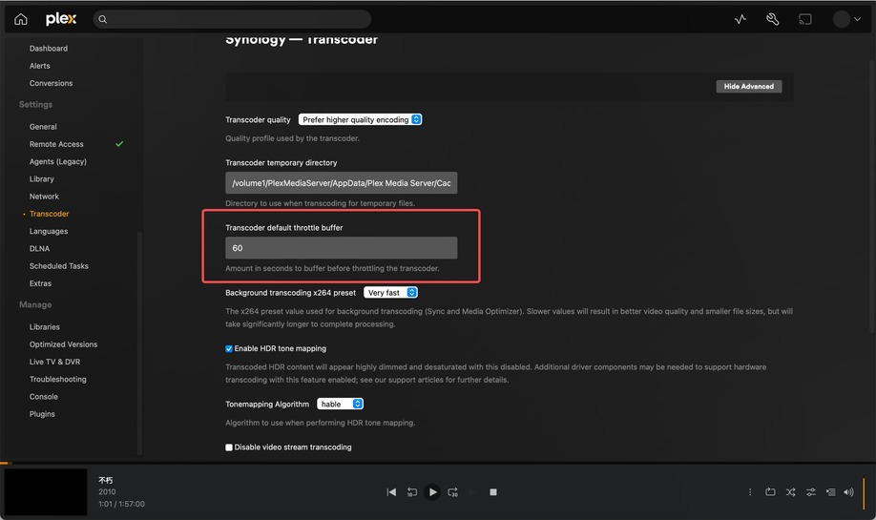The width and height of the screenshot is (876, 520).
Task: Open the Tonemapping Algorithm dropdown
Action: [x=340, y=404]
